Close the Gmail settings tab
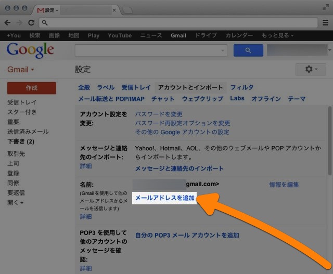 click(x=114, y=10)
